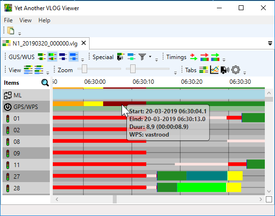This screenshot has height=216, width=275.
Task: Open the File menu
Action: click(x=8, y=20)
